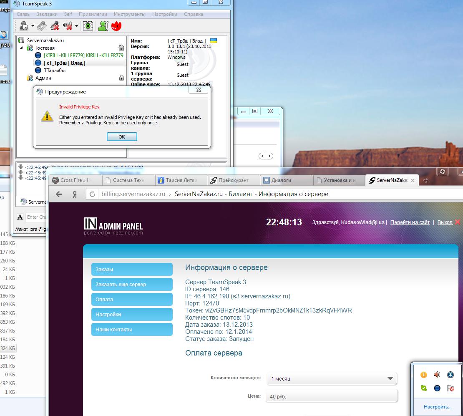Select user | сТ_Тр3ш | Влад |
Viewport: 463px width, 416px height.
click(64, 63)
